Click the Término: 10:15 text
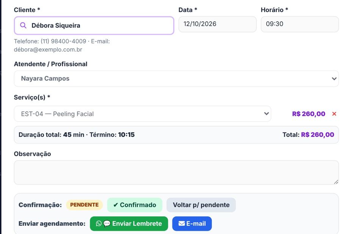The image size is (341, 234). pyautogui.click(x=112, y=135)
